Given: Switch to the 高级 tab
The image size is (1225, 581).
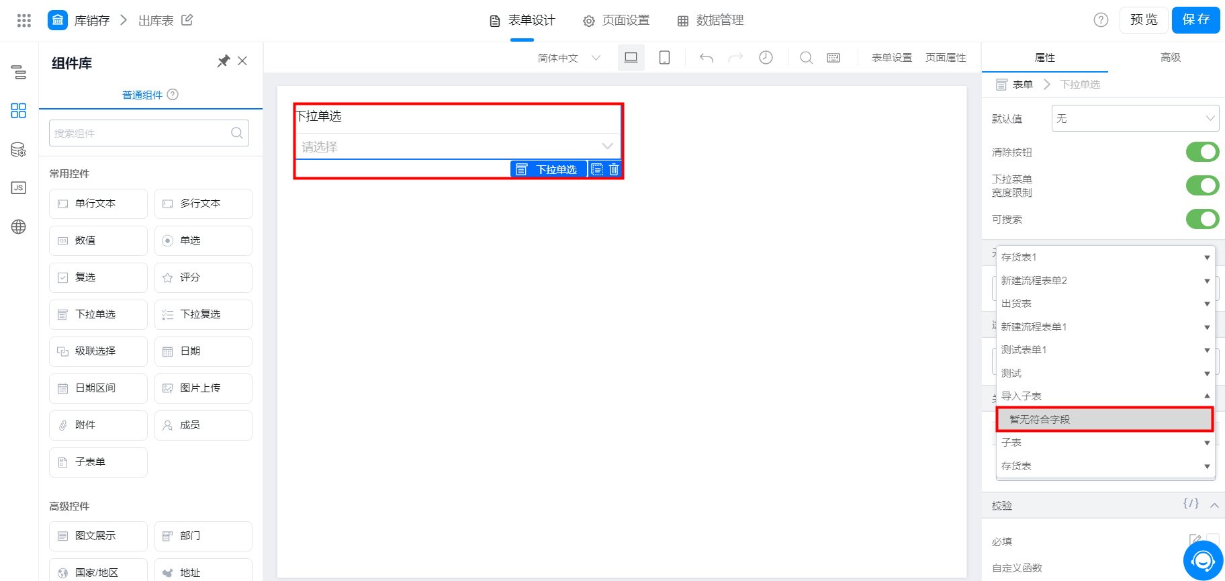Looking at the screenshot, I should (x=1171, y=58).
